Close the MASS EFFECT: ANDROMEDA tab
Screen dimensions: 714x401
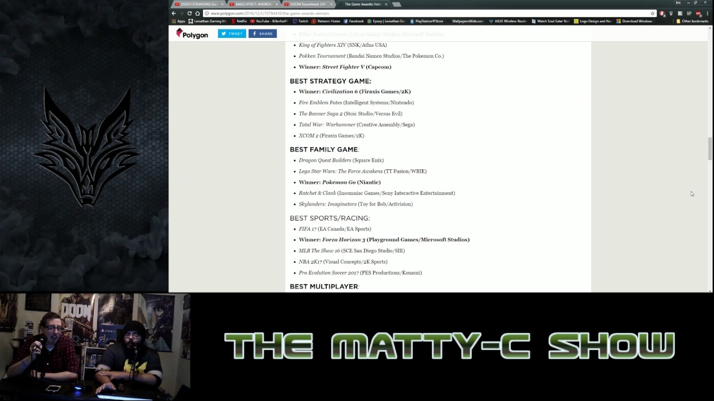pos(276,4)
